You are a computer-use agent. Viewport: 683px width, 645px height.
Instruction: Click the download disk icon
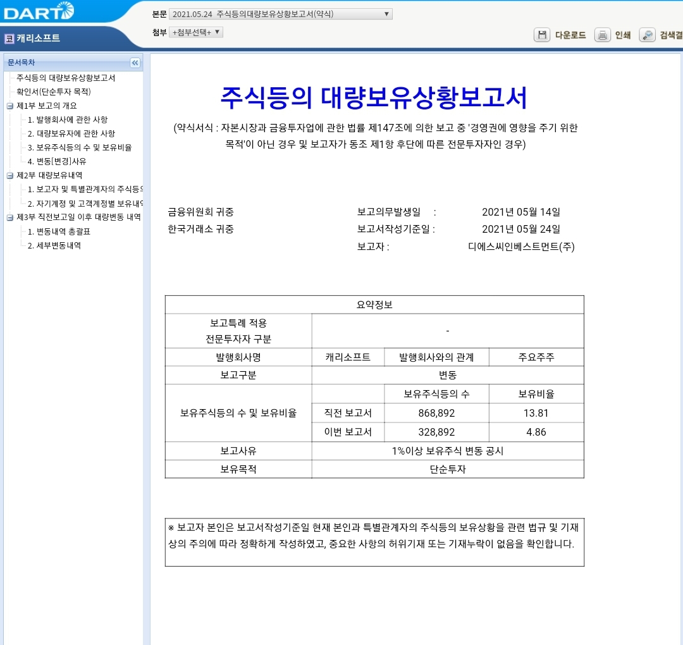coord(542,35)
